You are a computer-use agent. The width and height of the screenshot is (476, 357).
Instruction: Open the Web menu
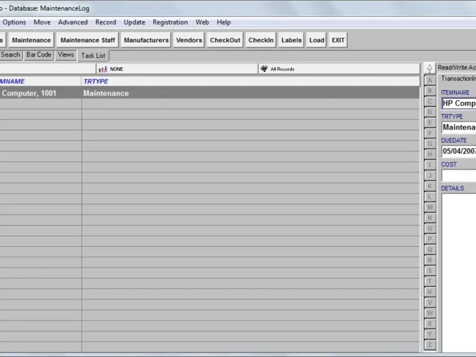coord(202,22)
